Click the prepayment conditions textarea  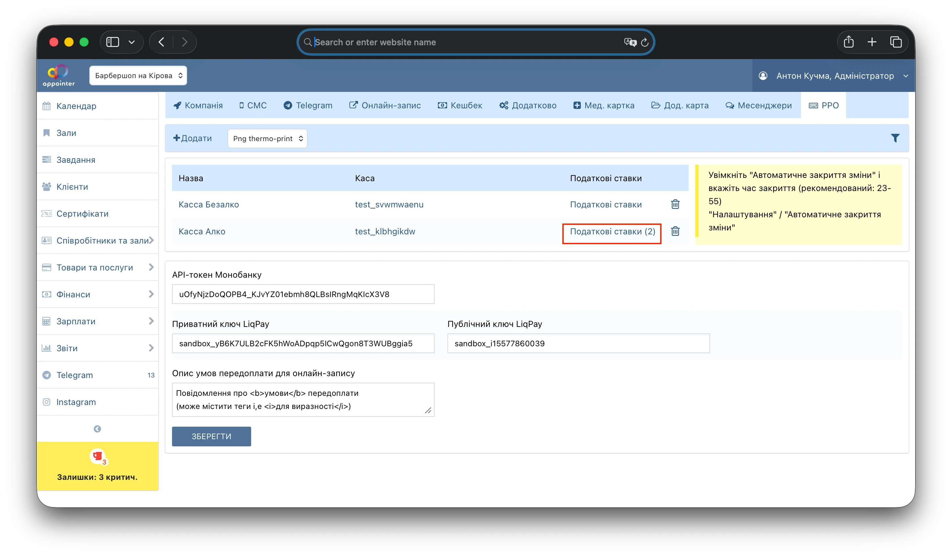[x=303, y=400]
